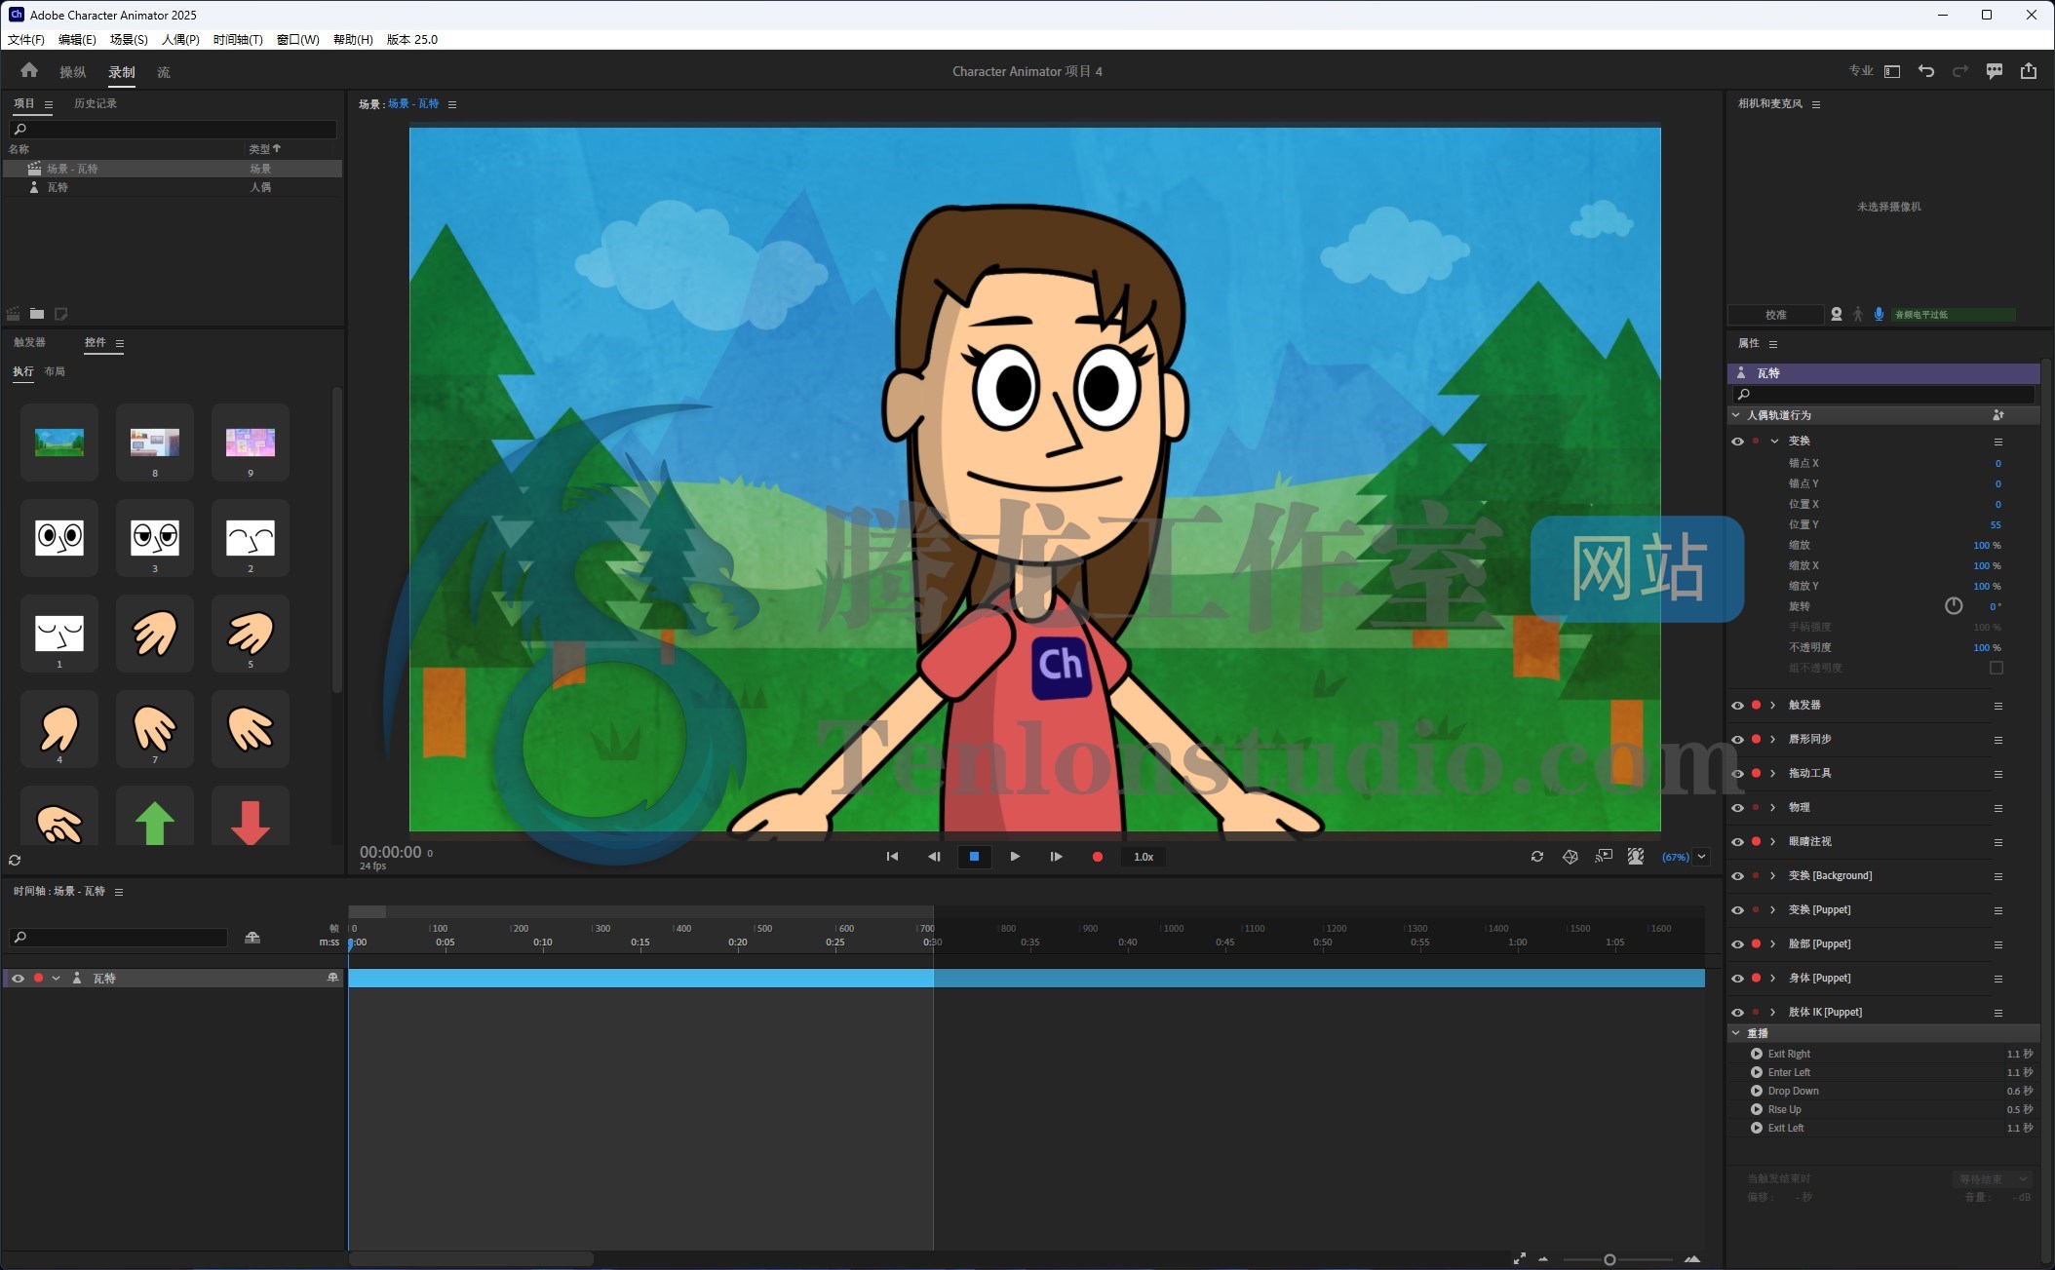Open the 时间轴(T) menu
The image size is (2055, 1270).
[237, 40]
